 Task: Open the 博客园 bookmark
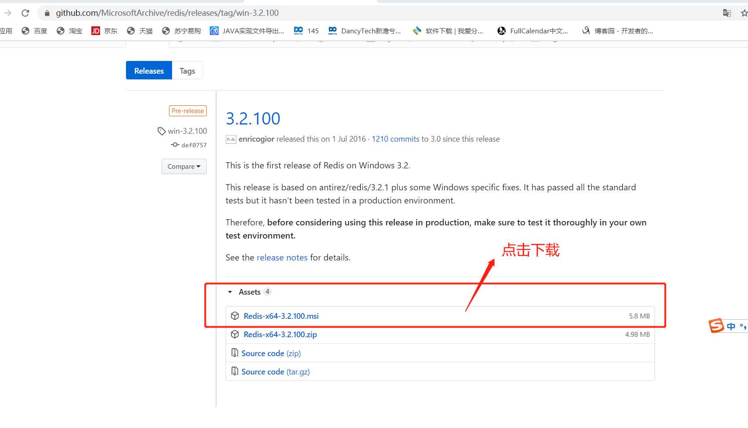pyautogui.click(x=618, y=31)
